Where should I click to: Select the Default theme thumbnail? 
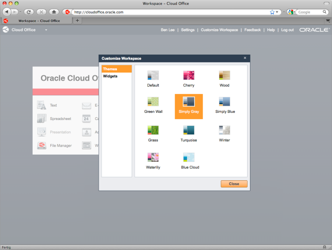click(153, 75)
